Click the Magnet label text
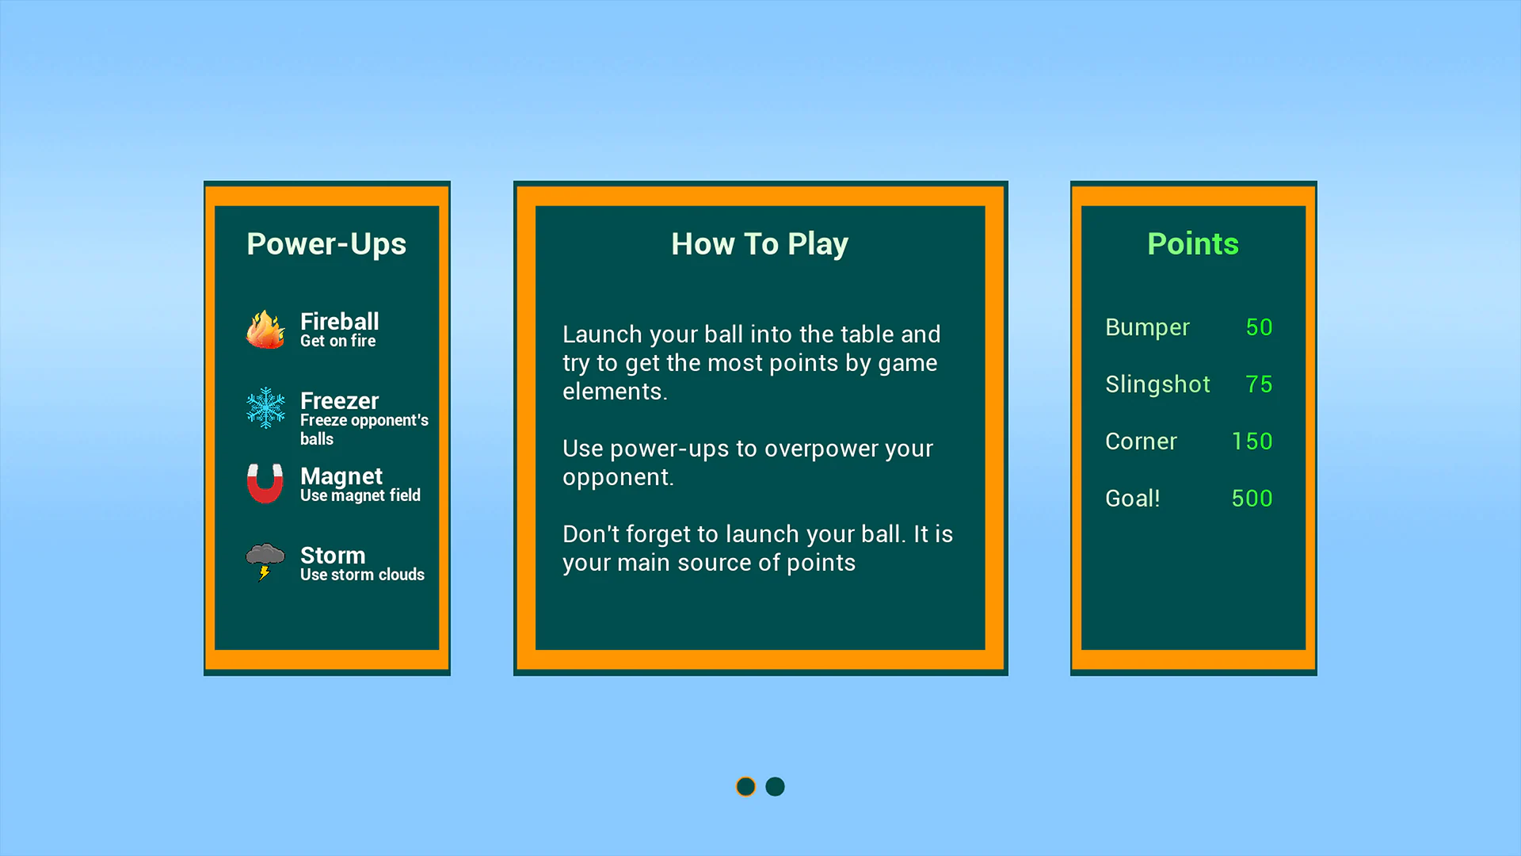 pos(341,476)
